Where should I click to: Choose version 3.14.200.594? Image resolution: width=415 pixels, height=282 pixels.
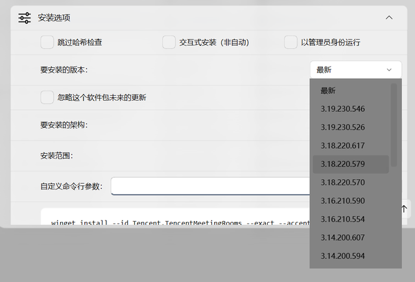tap(351, 256)
